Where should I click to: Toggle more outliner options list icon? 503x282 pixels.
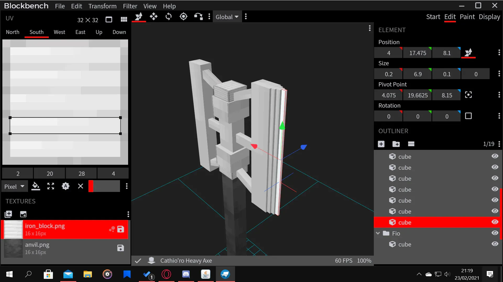[411, 144]
